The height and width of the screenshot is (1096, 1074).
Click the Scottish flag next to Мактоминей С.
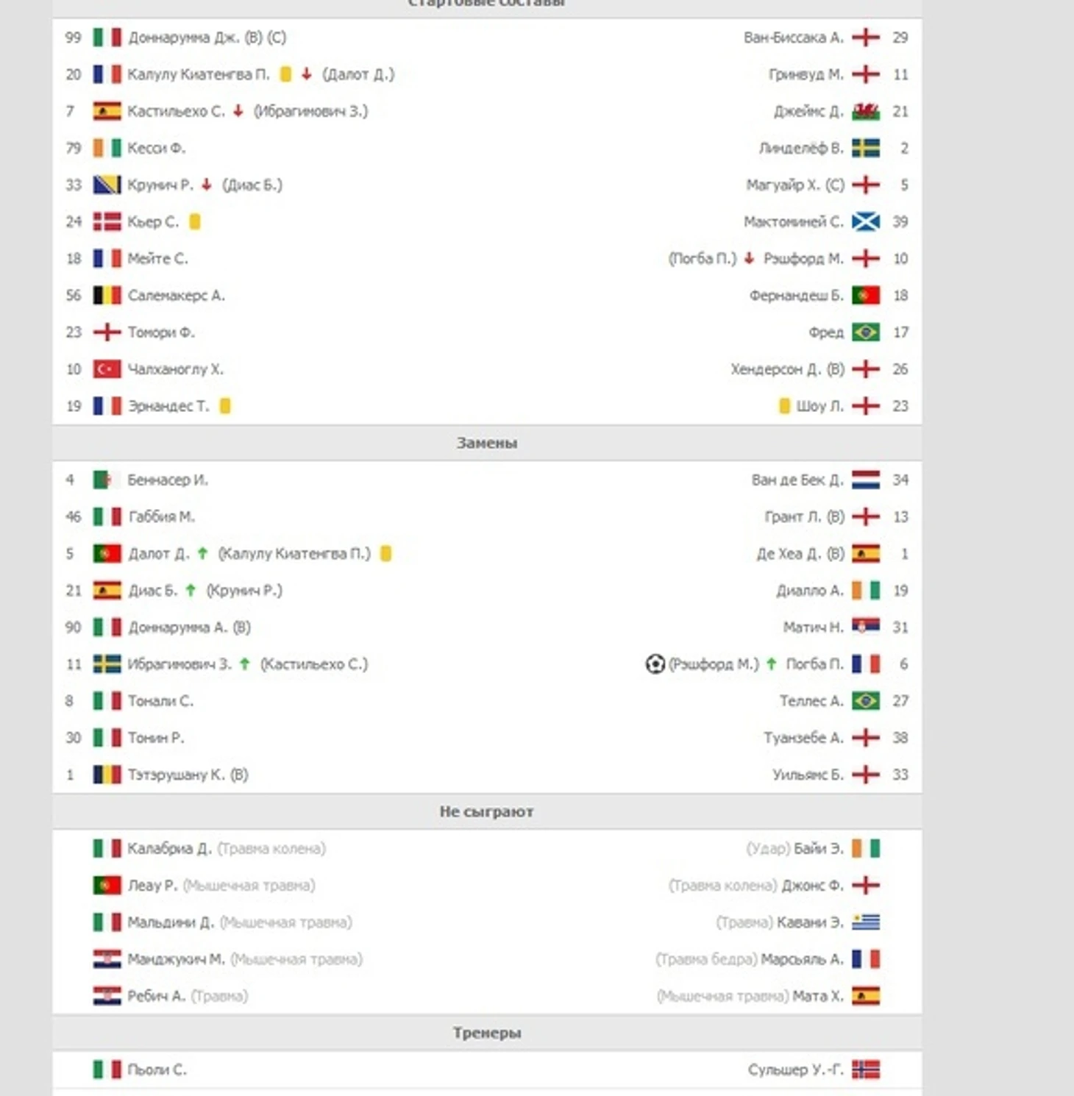tap(866, 222)
